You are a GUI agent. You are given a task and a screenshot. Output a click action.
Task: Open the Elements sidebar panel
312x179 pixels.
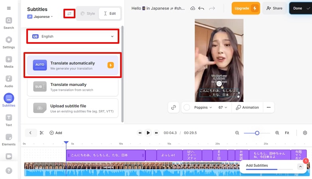(x=9, y=139)
